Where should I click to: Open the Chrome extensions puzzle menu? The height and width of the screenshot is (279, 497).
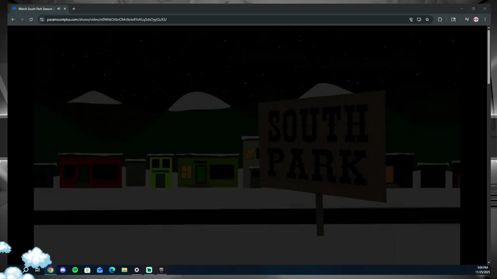[x=440, y=19]
